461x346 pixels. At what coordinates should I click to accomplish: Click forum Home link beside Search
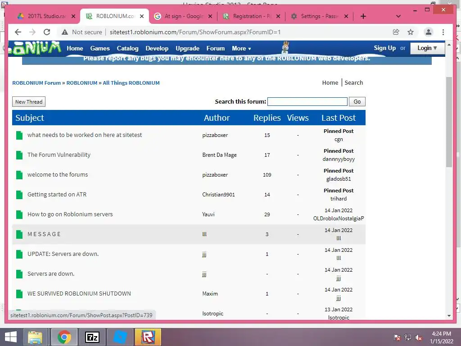330,83
